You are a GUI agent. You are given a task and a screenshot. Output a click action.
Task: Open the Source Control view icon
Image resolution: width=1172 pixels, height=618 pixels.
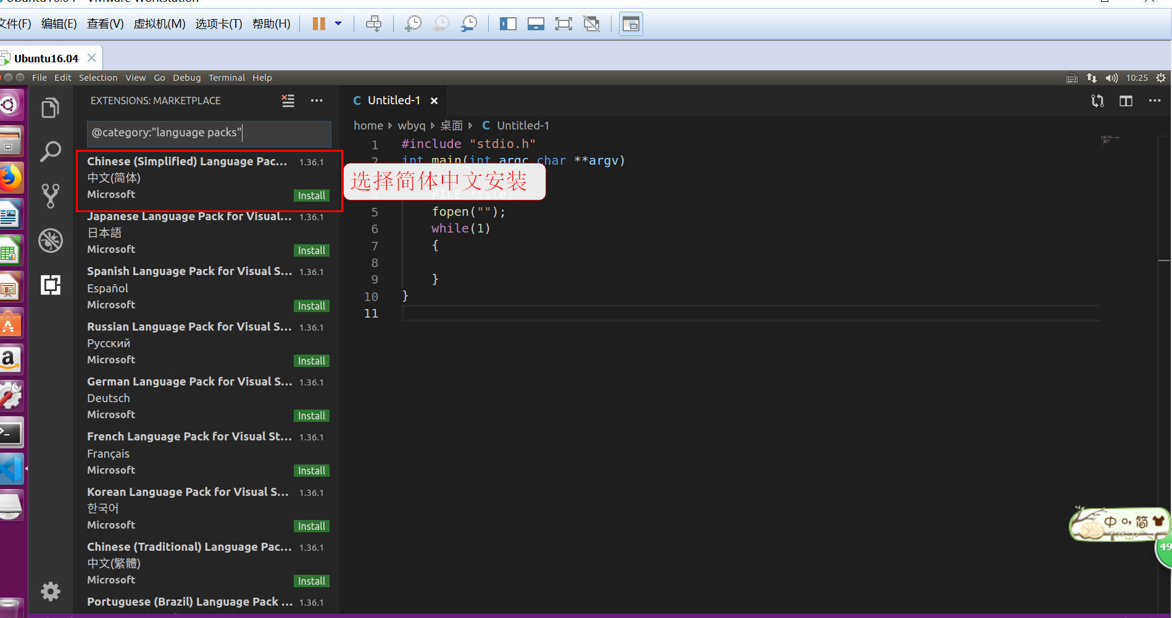tap(51, 196)
